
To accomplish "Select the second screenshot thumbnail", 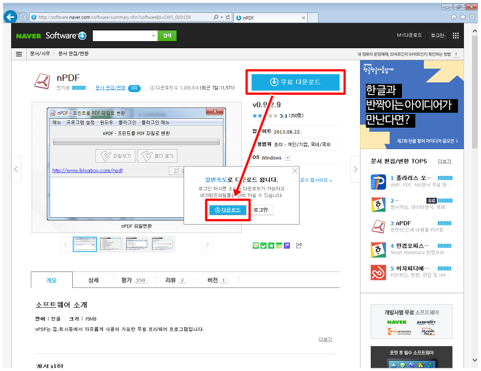I will tap(111, 245).
